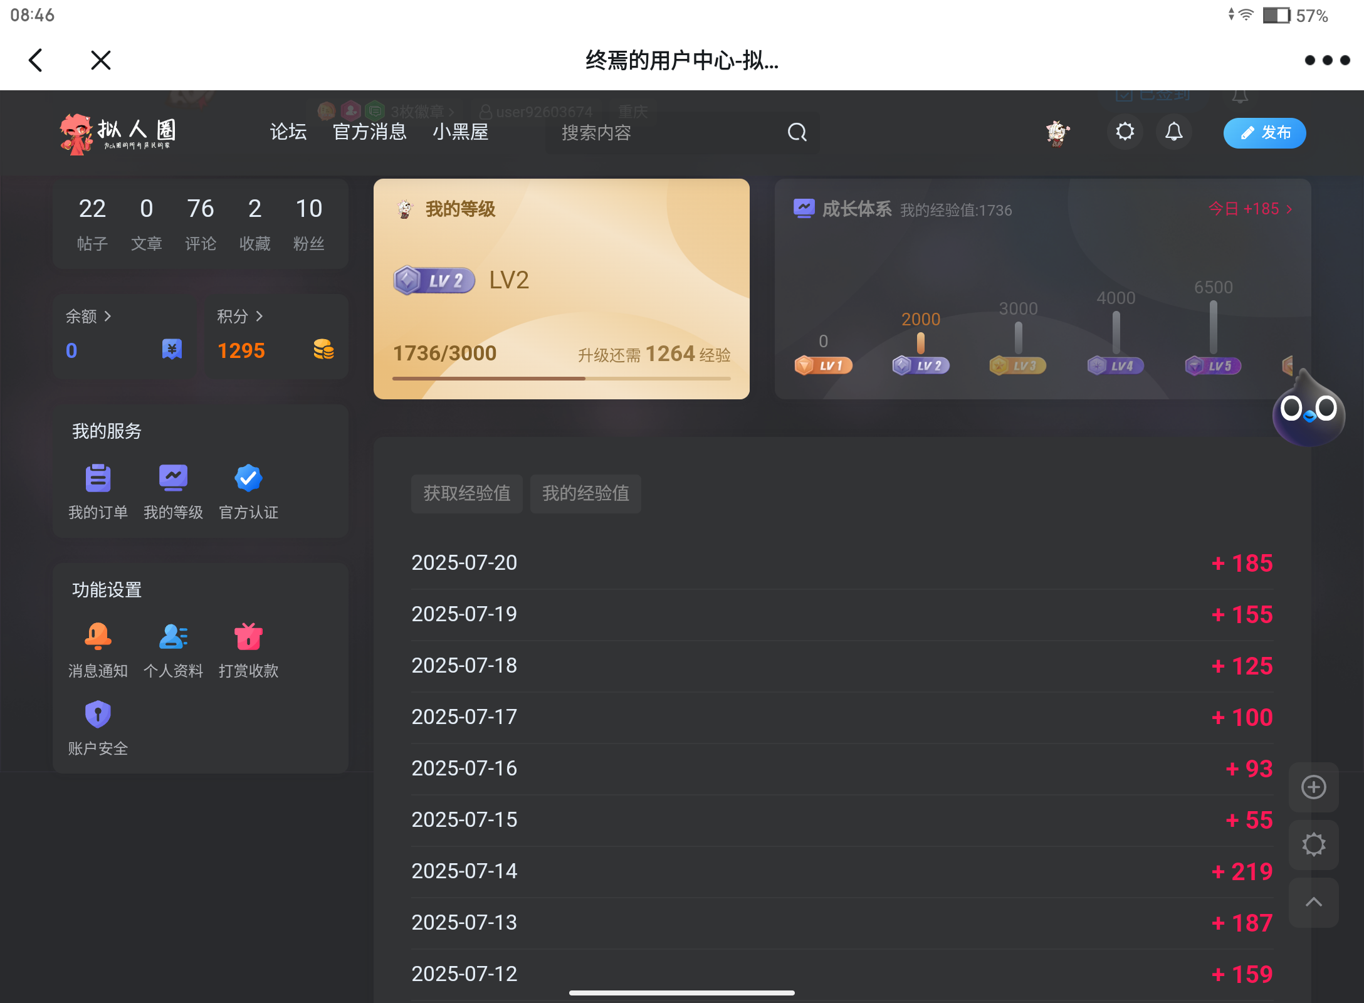
Task: Click the 拟人圈 site logo
Action: point(118,134)
